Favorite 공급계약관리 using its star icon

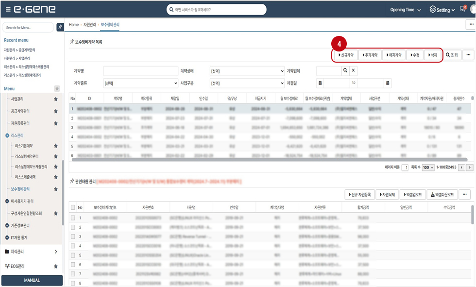tap(56, 111)
